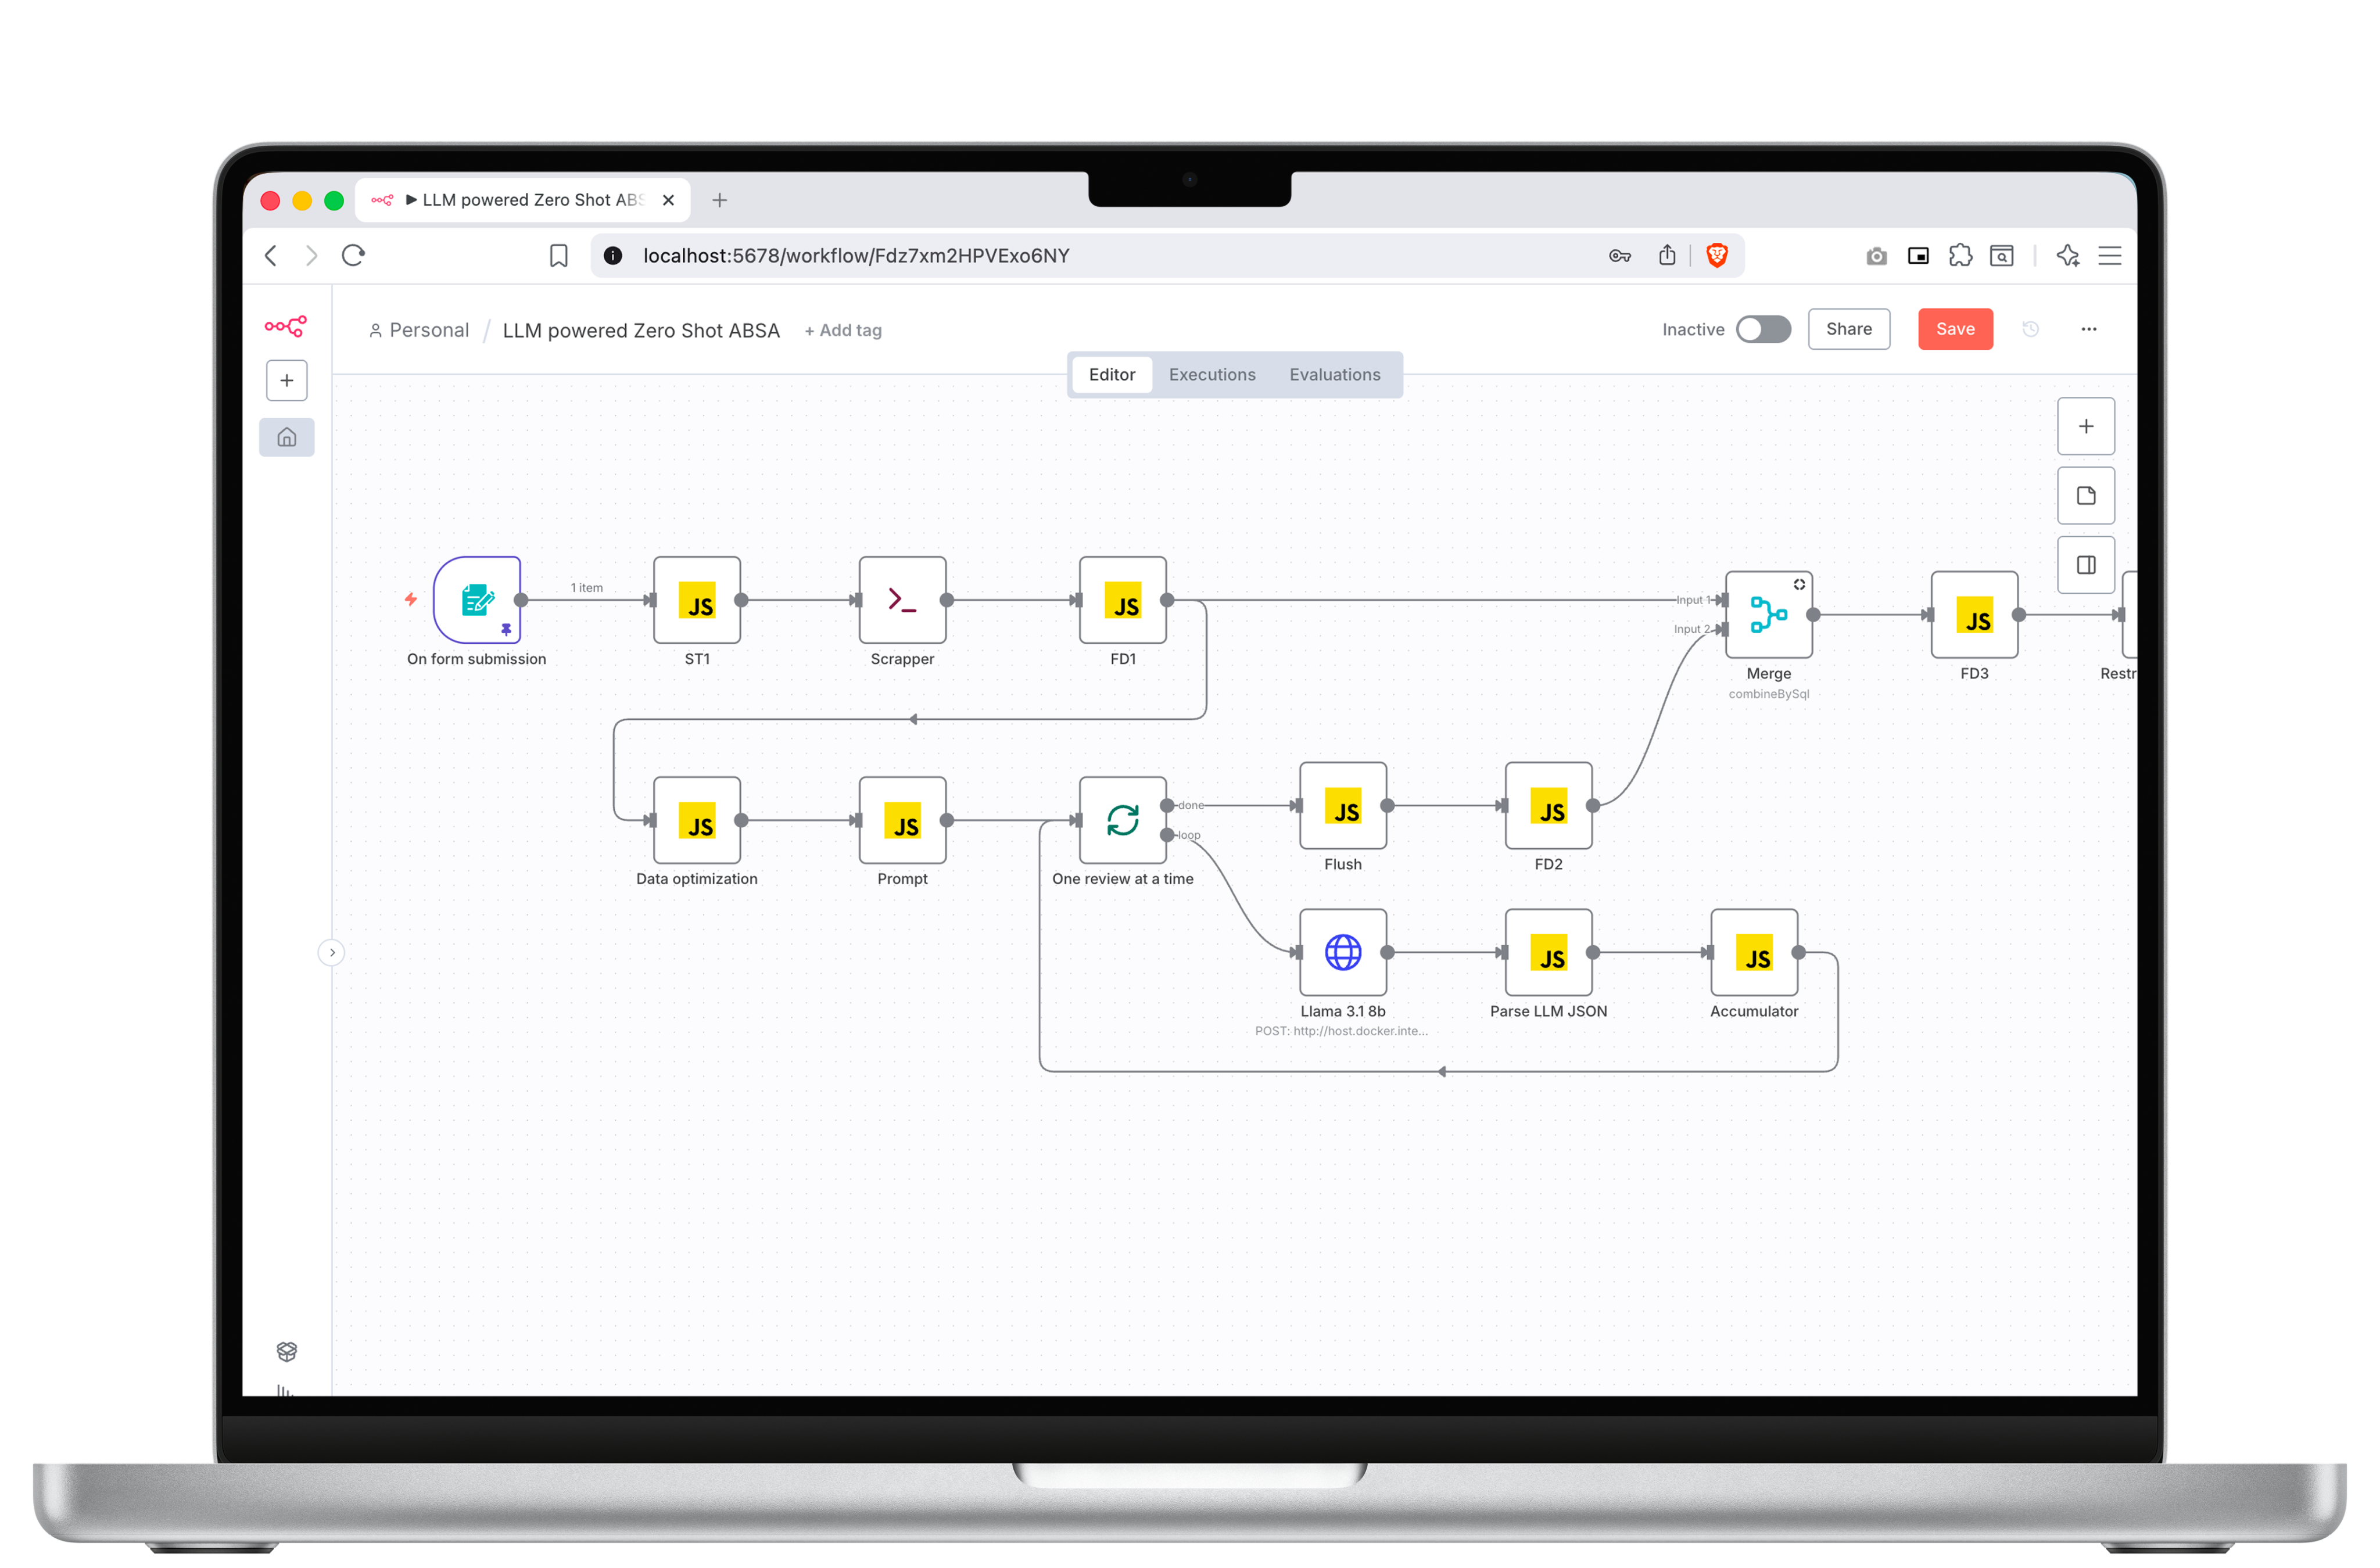Switch to the Evaluations tab
The image size is (2380, 1568).
pyautogui.click(x=1335, y=374)
